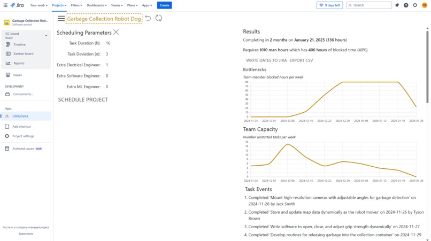
Task: Open the Teams dropdown
Action: [x=117, y=5]
